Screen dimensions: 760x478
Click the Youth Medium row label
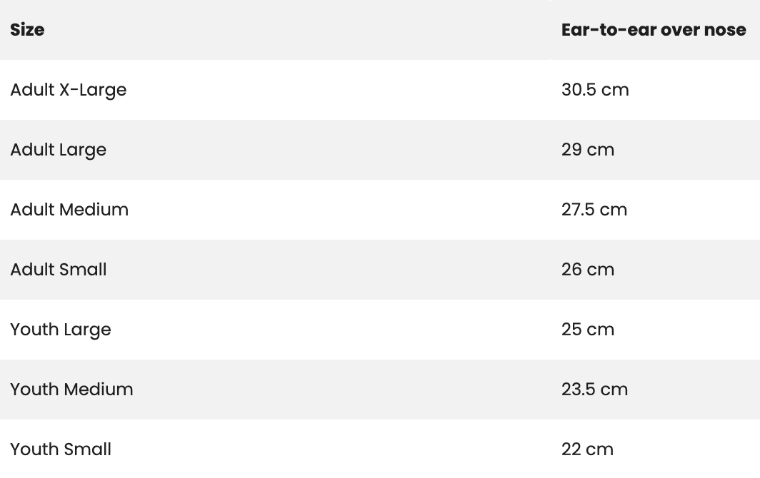71,390
